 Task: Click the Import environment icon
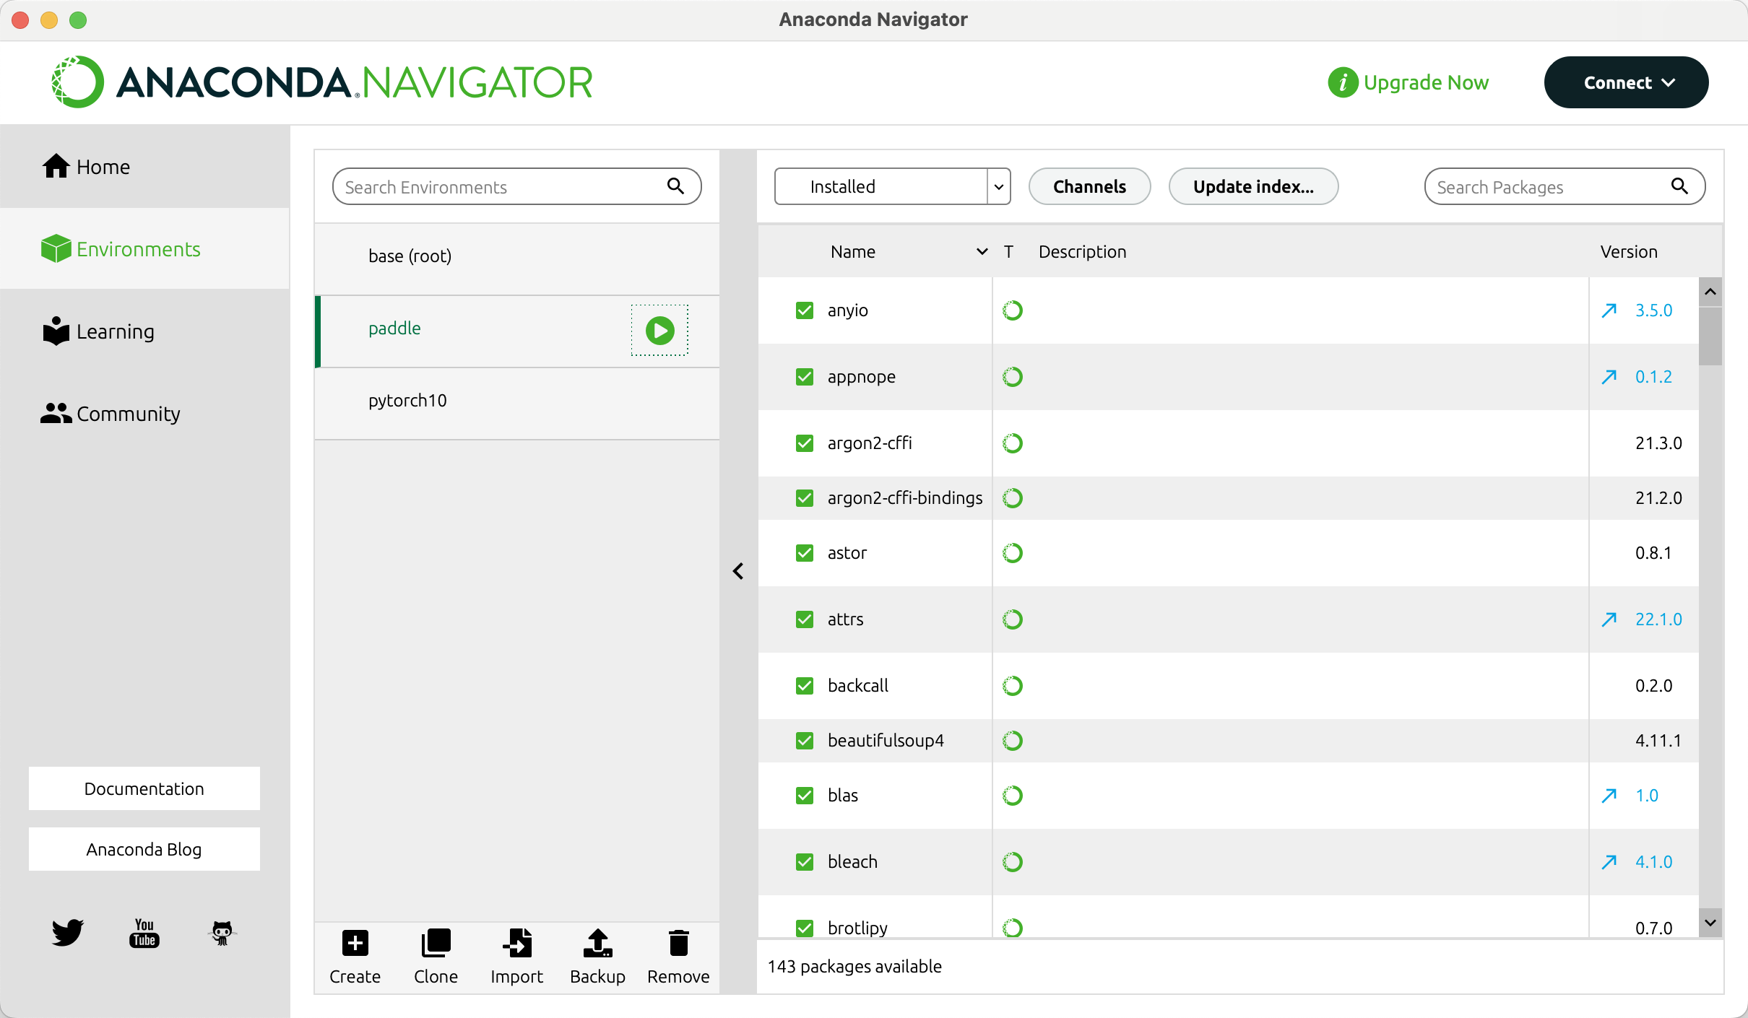click(x=516, y=943)
